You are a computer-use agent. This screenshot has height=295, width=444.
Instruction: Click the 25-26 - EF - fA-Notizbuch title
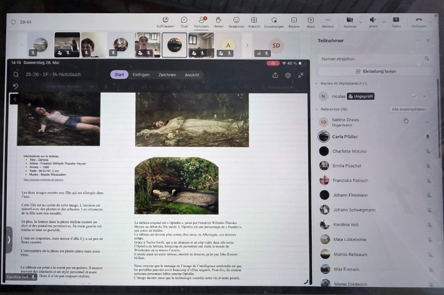click(53, 74)
